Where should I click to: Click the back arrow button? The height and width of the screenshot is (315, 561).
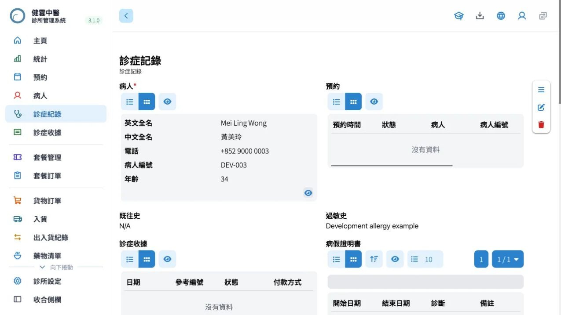[126, 16]
